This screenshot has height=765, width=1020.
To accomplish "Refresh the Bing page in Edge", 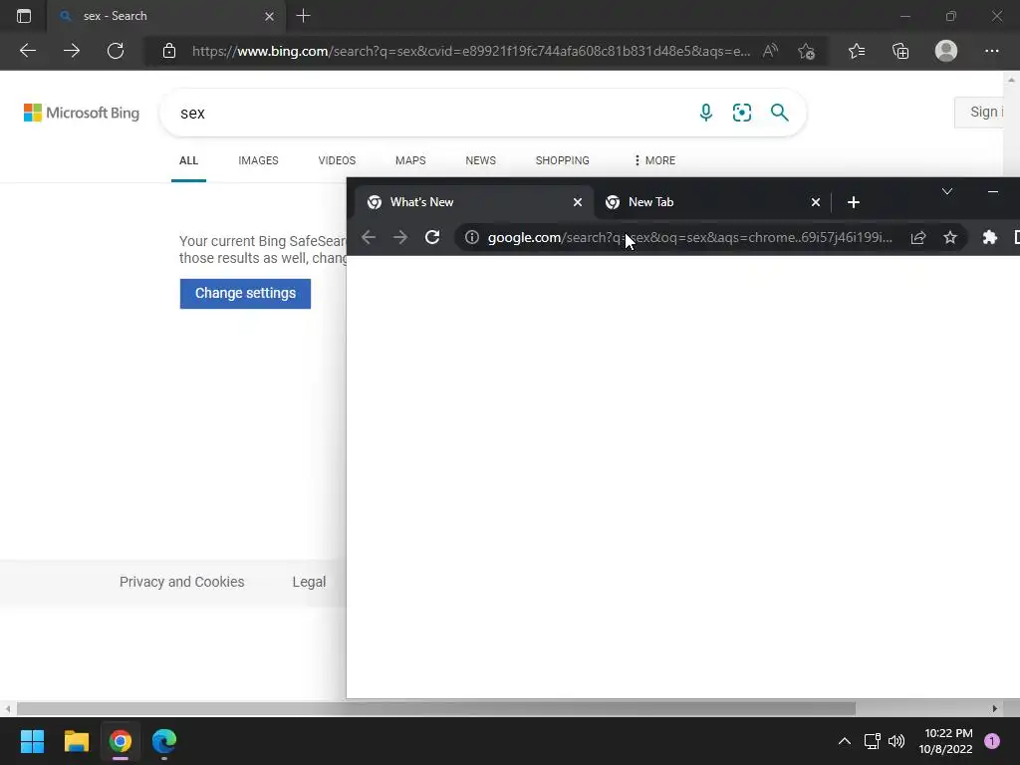I will pos(116,51).
